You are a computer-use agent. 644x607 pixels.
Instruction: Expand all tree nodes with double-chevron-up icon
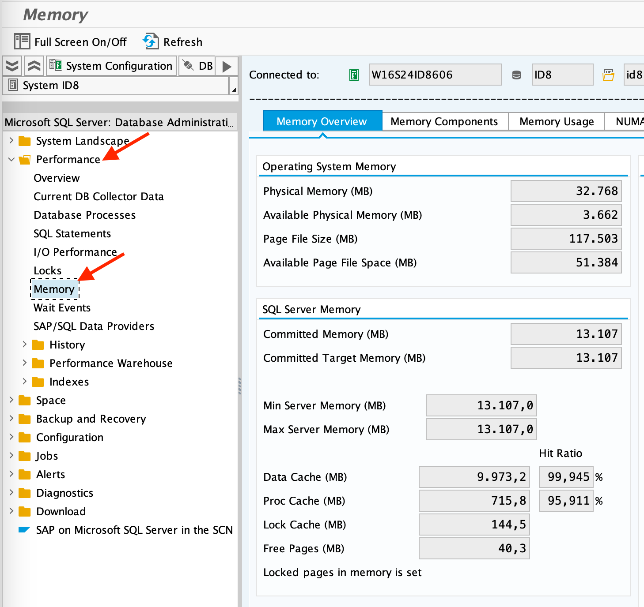click(x=34, y=65)
